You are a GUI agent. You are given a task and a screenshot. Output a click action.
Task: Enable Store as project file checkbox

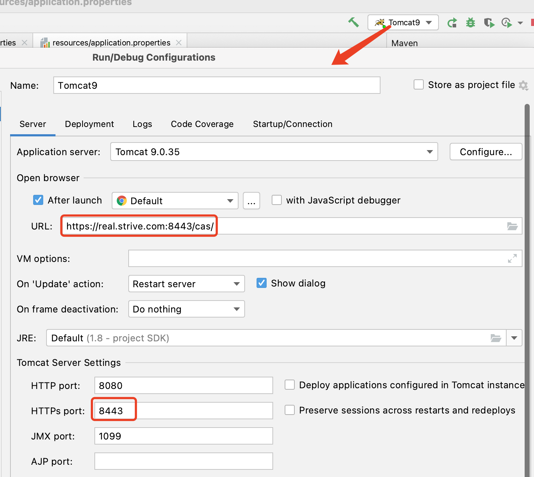[x=419, y=85]
